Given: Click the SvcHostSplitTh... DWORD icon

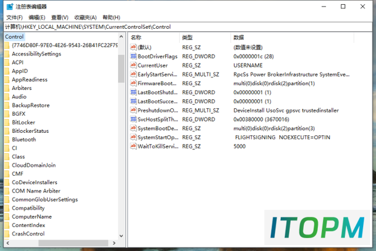Looking at the screenshot, I should (133, 119).
